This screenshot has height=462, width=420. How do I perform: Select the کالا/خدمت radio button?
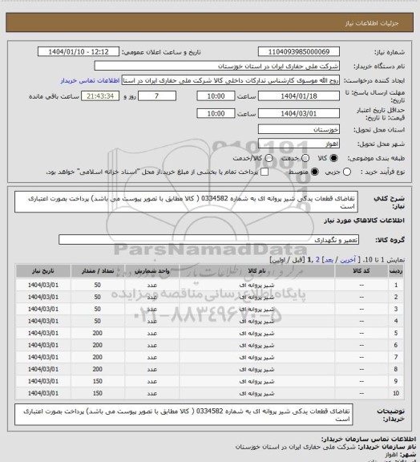(x=269, y=158)
